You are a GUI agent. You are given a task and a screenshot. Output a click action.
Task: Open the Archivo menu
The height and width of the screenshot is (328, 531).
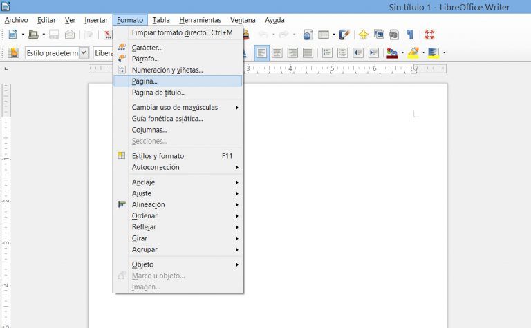(16, 20)
